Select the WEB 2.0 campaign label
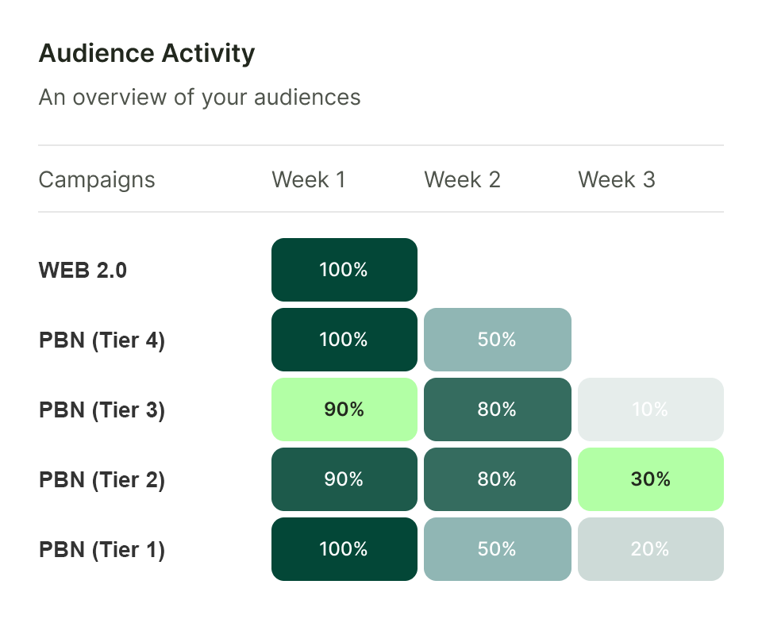The image size is (762, 619). tap(83, 270)
